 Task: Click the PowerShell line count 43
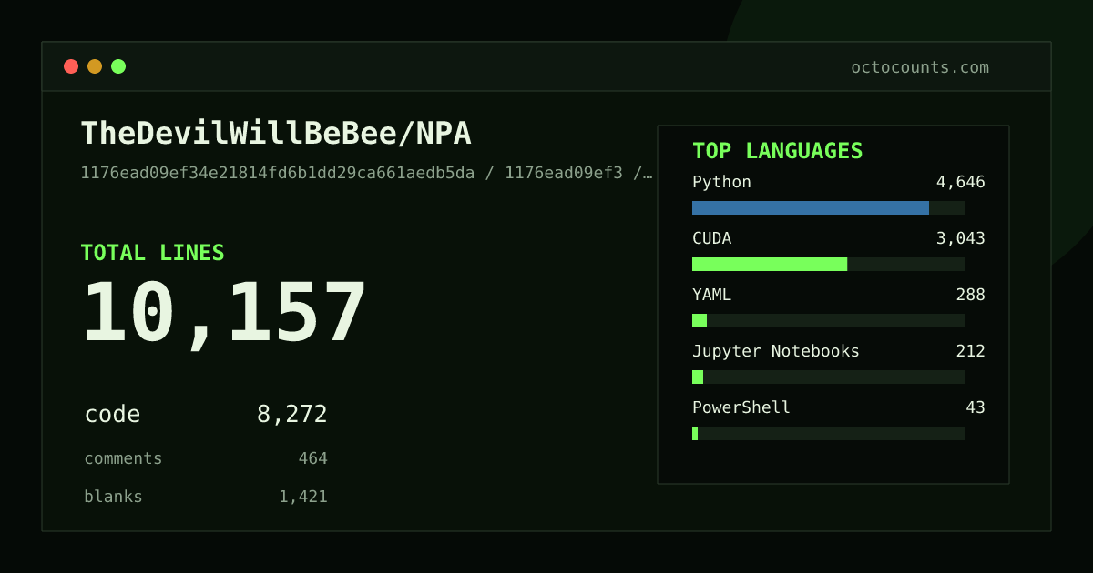click(976, 407)
